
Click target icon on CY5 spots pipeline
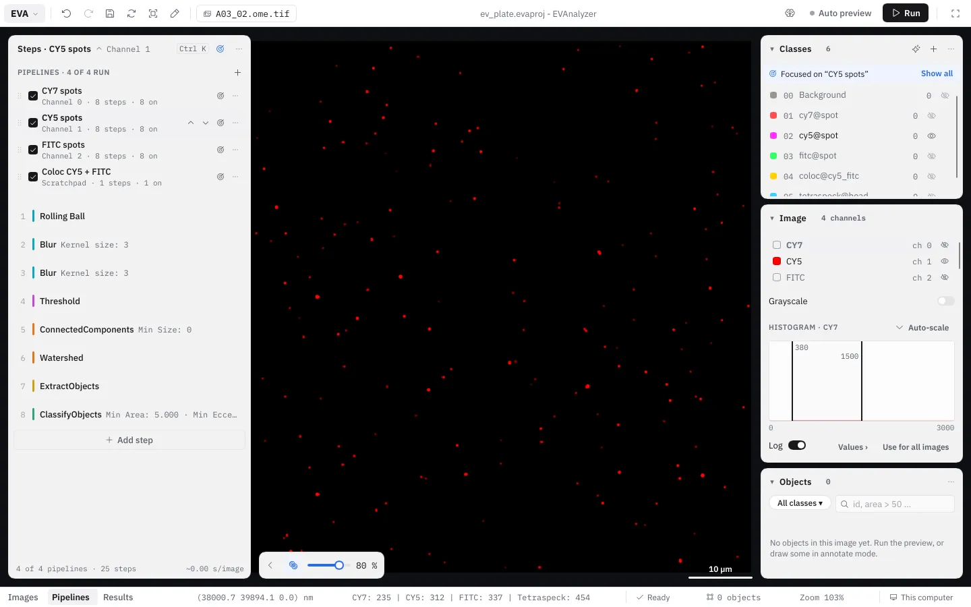(x=220, y=123)
